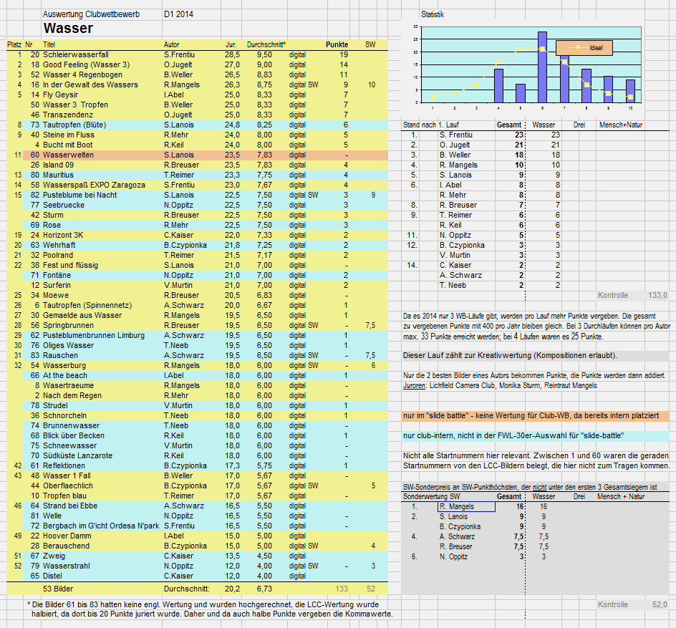Image resolution: width=676 pixels, height=628 pixels.
Task: Select the 'Platz' column header
Action: tap(14, 44)
